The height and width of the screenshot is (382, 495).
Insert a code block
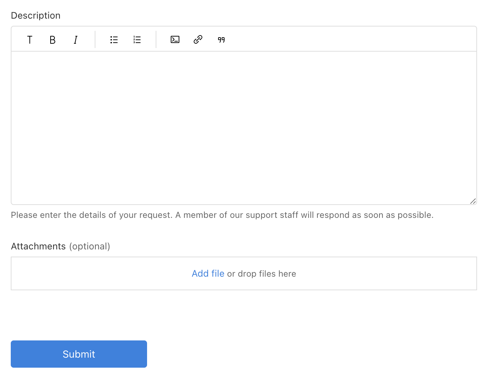click(x=175, y=39)
